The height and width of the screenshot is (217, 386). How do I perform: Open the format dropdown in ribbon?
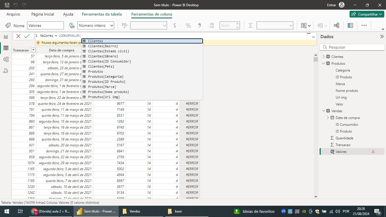pyautogui.click(x=148, y=25)
